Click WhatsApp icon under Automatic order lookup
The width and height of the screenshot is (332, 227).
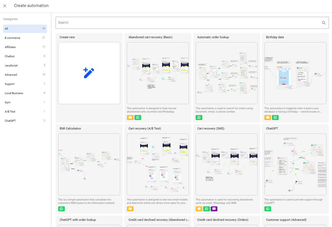(199, 118)
